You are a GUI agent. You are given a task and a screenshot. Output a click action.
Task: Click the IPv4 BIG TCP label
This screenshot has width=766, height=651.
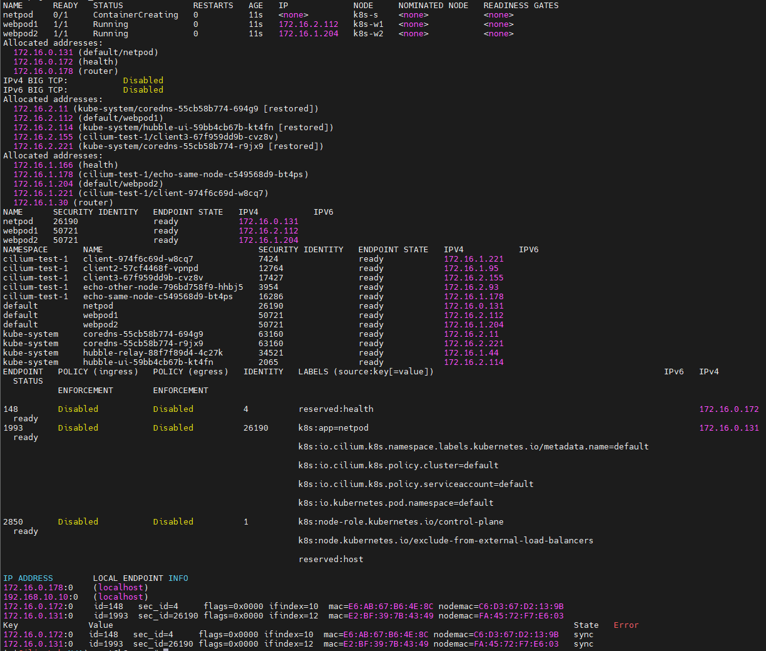(35, 81)
